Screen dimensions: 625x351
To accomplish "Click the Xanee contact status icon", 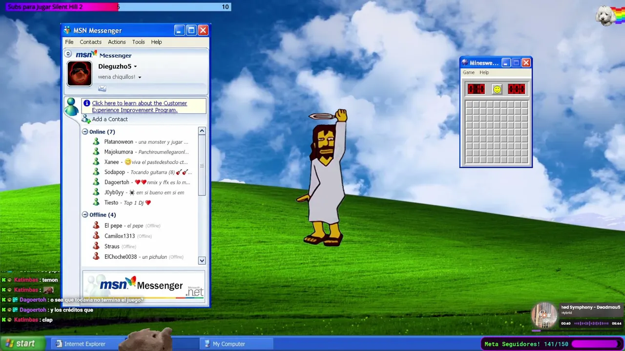I will (96, 162).
